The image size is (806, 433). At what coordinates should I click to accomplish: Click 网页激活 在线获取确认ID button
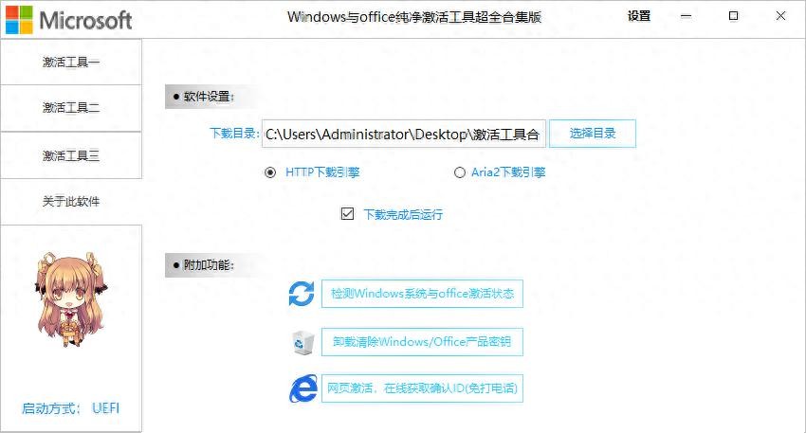pos(422,388)
